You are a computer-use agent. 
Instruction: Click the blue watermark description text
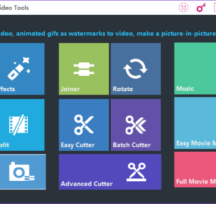click(108, 33)
